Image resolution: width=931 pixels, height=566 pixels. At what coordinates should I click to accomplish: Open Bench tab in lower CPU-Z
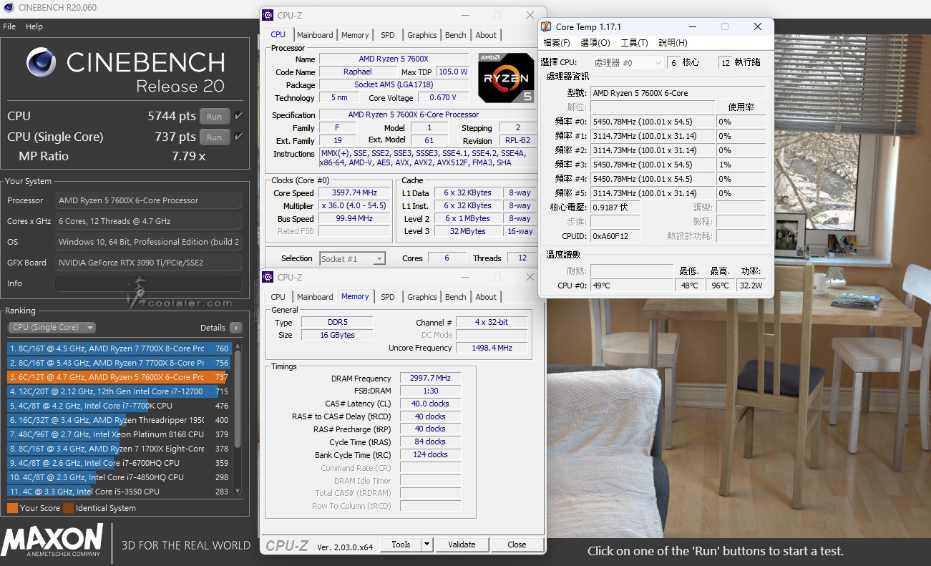pyautogui.click(x=456, y=297)
